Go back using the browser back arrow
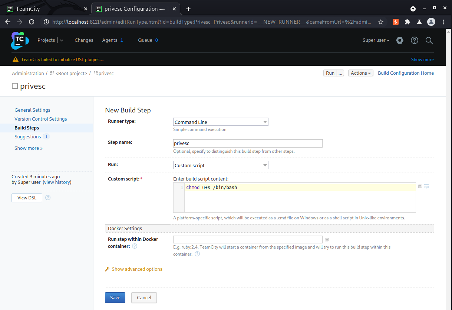This screenshot has height=310, width=452. coord(8,22)
